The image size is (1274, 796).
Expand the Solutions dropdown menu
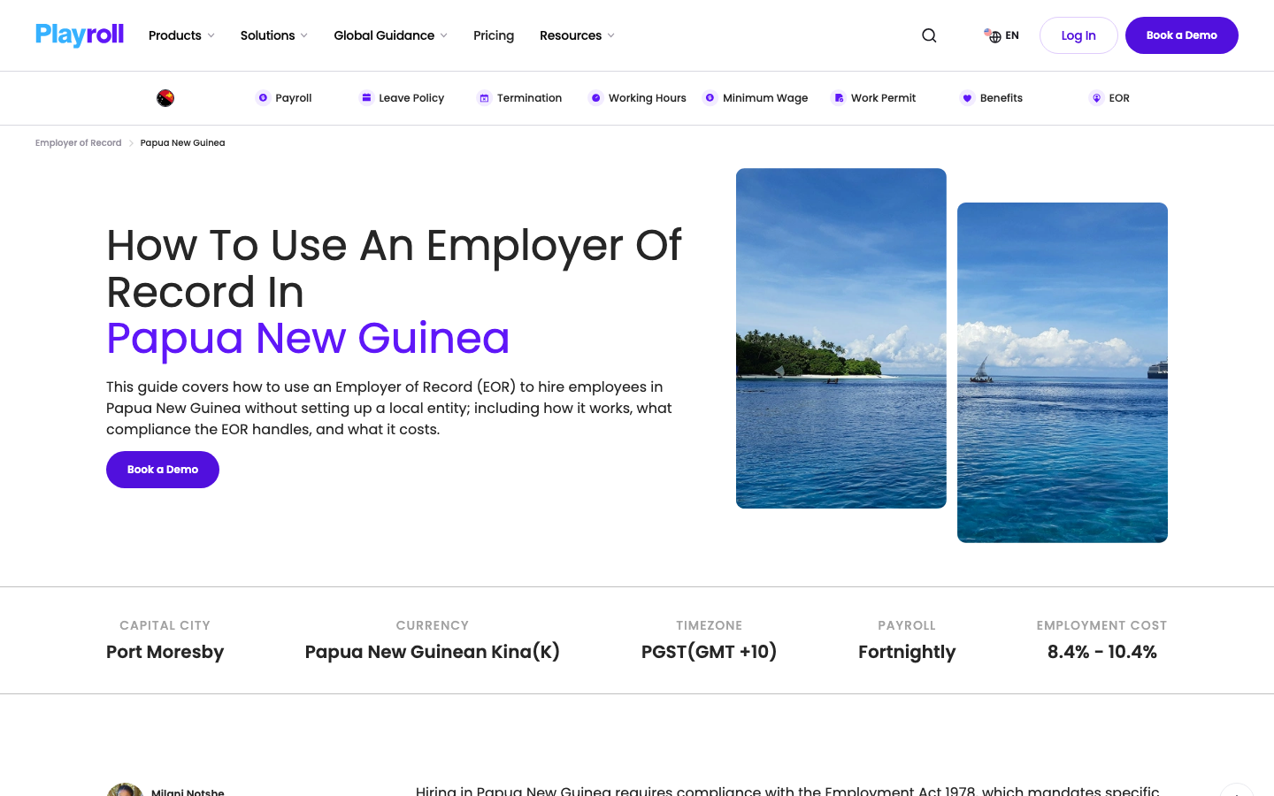[274, 35]
